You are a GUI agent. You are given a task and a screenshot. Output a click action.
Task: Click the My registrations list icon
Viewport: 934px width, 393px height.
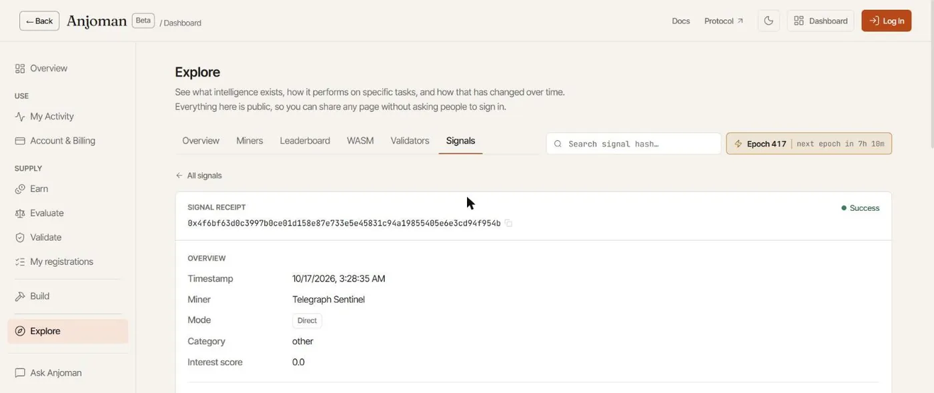(x=20, y=262)
